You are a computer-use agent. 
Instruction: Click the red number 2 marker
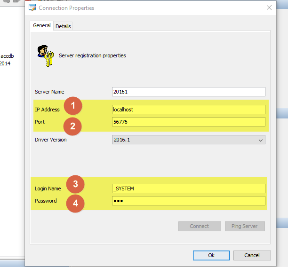coord(73,125)
